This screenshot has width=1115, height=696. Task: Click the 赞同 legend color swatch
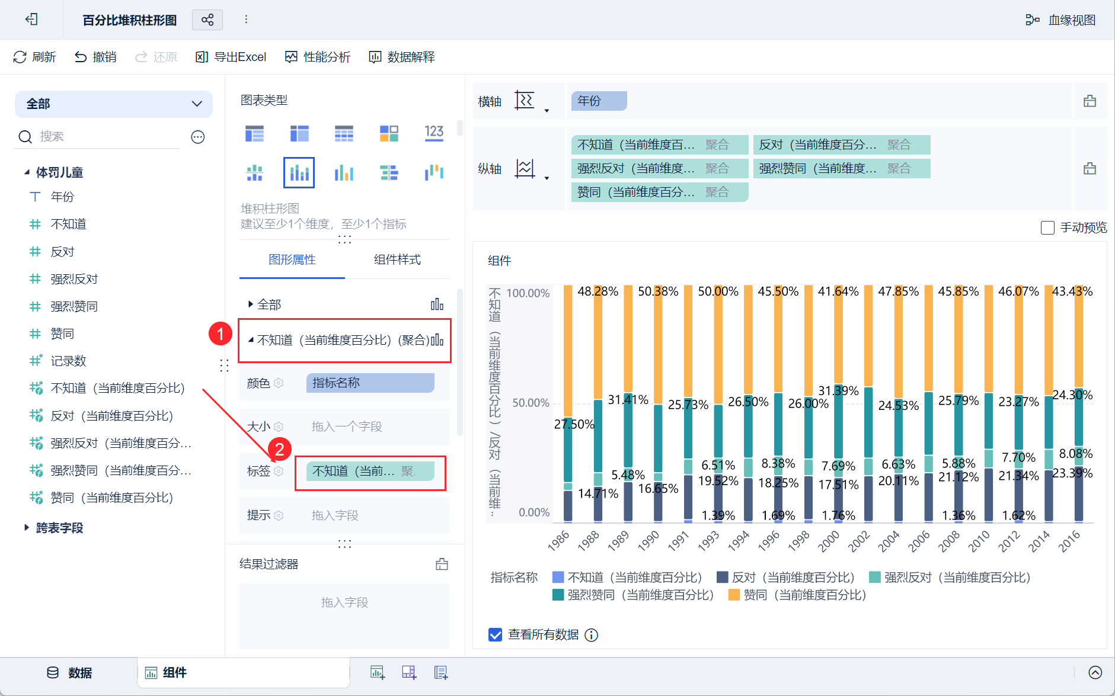pyautogui.click(x=734, y=595)
